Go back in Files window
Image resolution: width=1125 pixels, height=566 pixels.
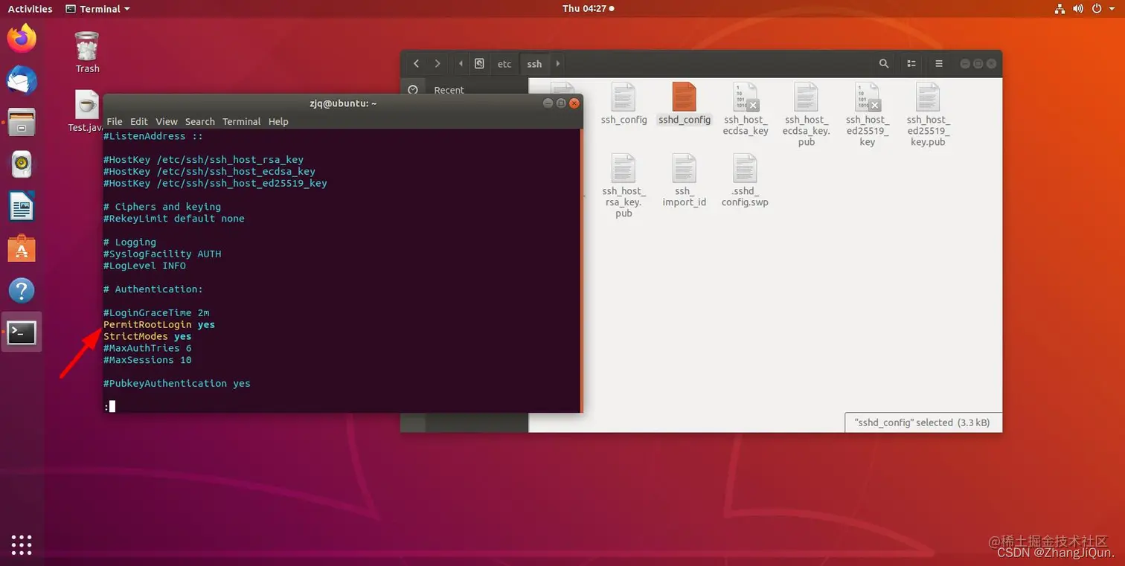(x=416, y=64)
